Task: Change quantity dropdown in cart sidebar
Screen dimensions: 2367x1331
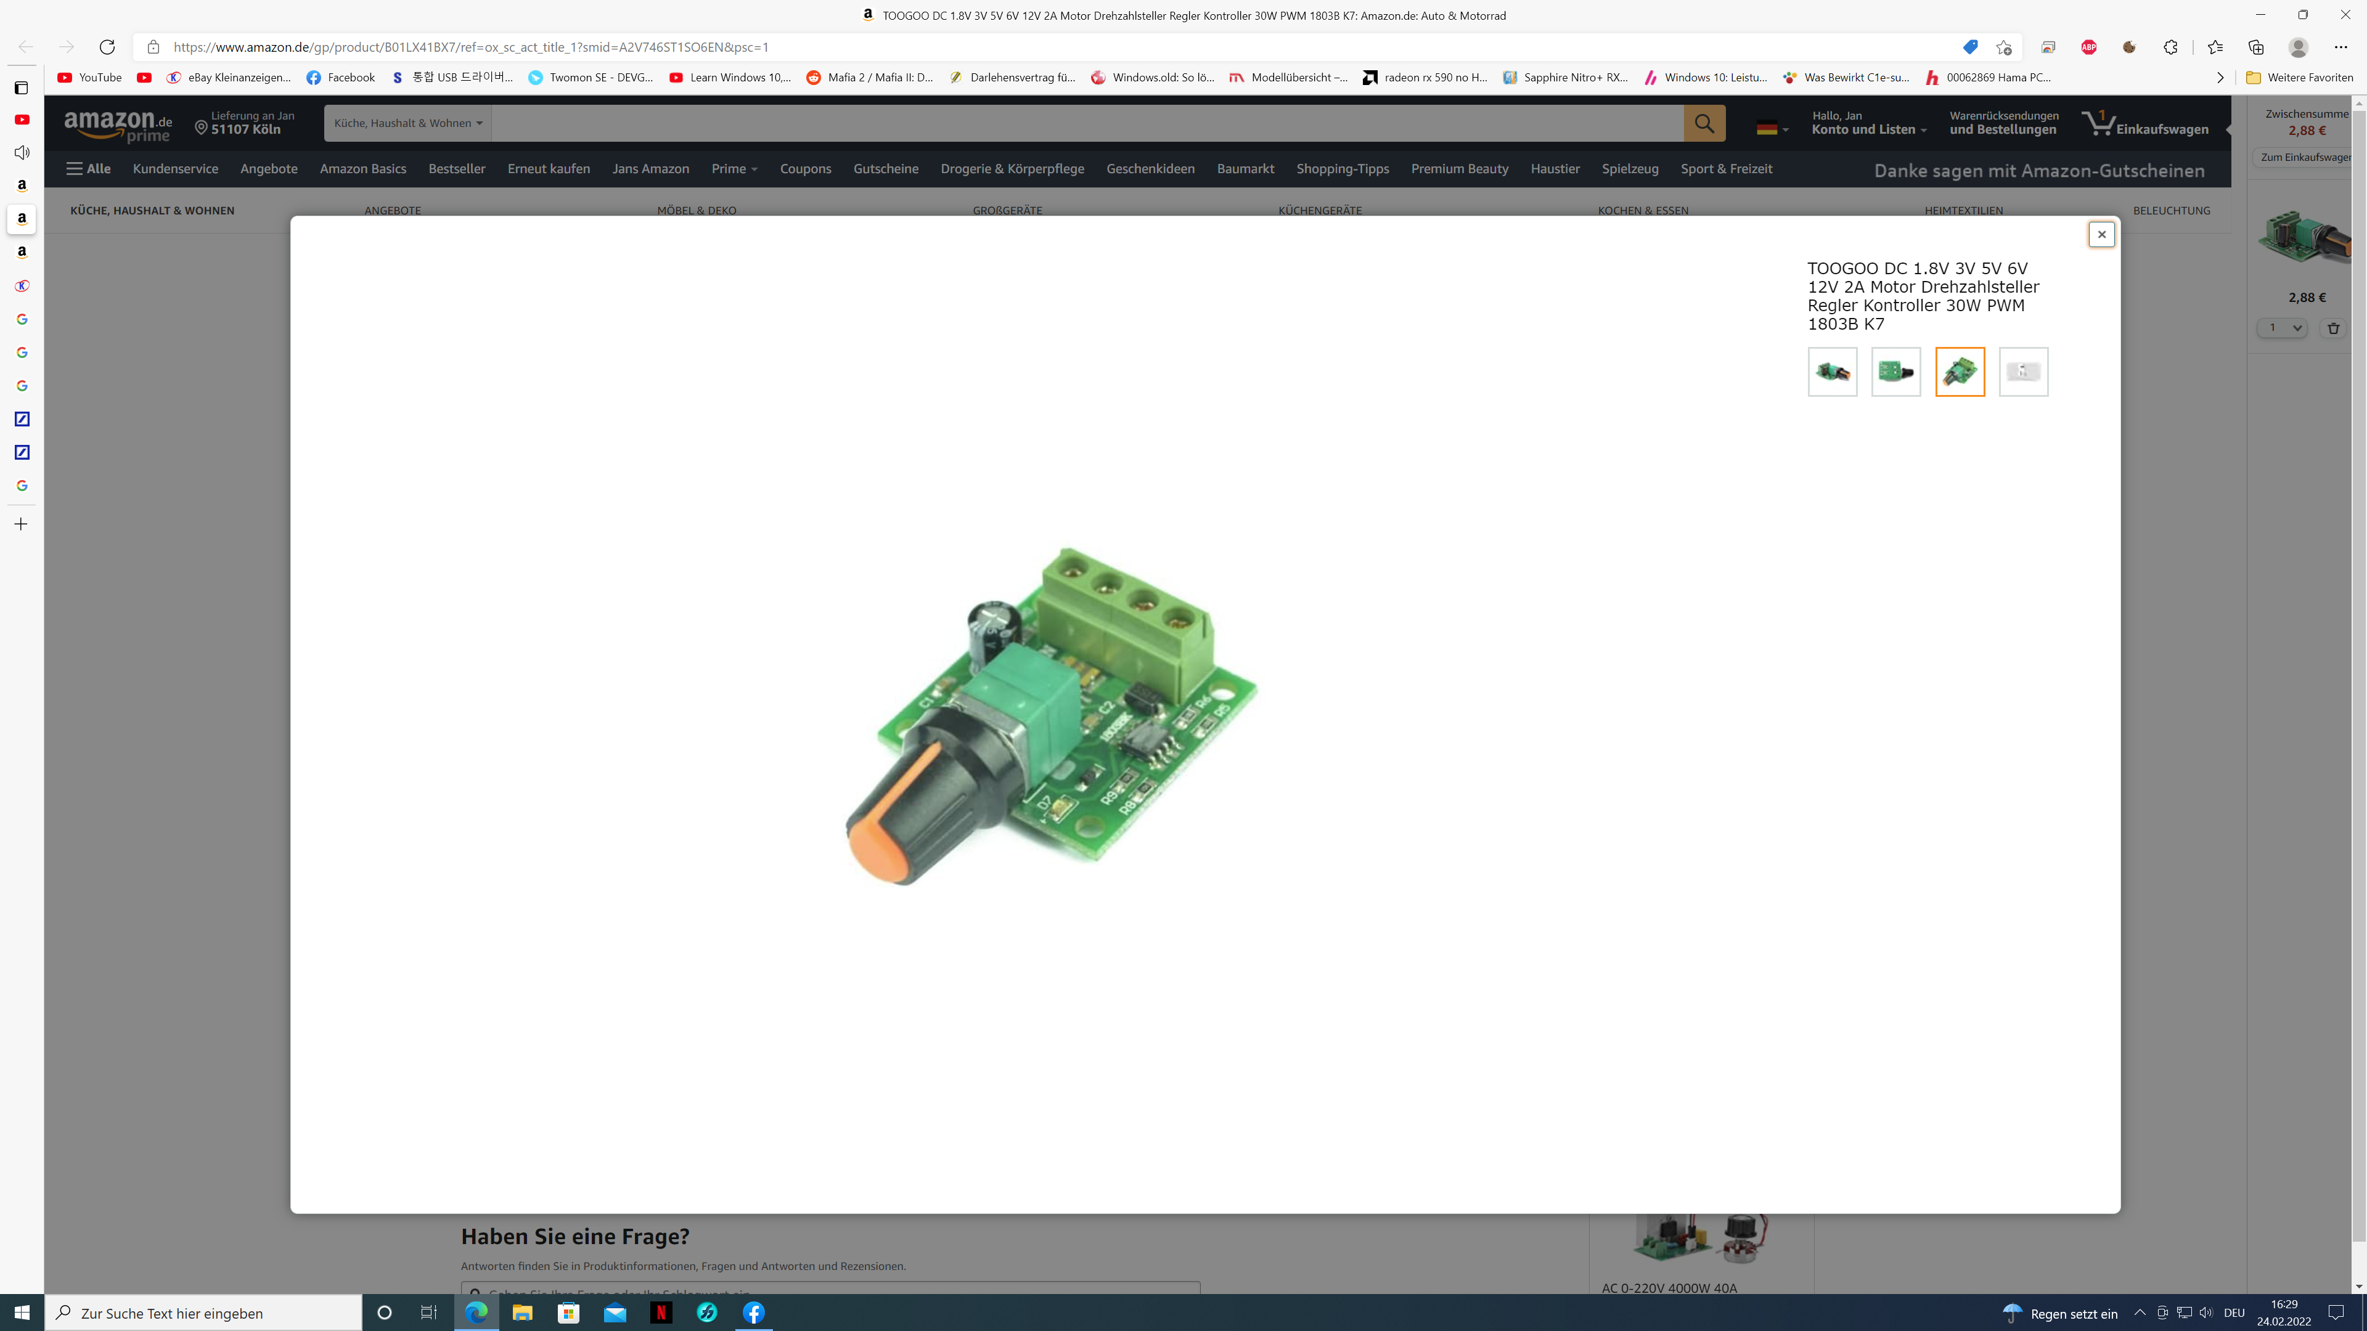Action: tap(2283, 328)
